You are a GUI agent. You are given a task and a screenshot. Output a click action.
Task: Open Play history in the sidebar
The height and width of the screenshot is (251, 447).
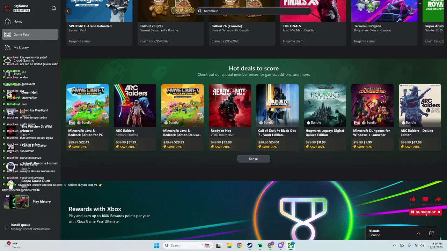pos(30,201)
